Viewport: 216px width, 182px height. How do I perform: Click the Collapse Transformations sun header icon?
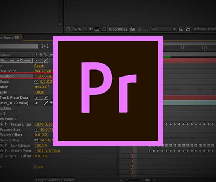click(x=41, y=55)
